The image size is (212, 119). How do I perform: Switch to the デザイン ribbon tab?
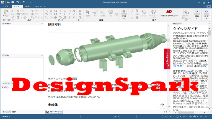point(17,6)
